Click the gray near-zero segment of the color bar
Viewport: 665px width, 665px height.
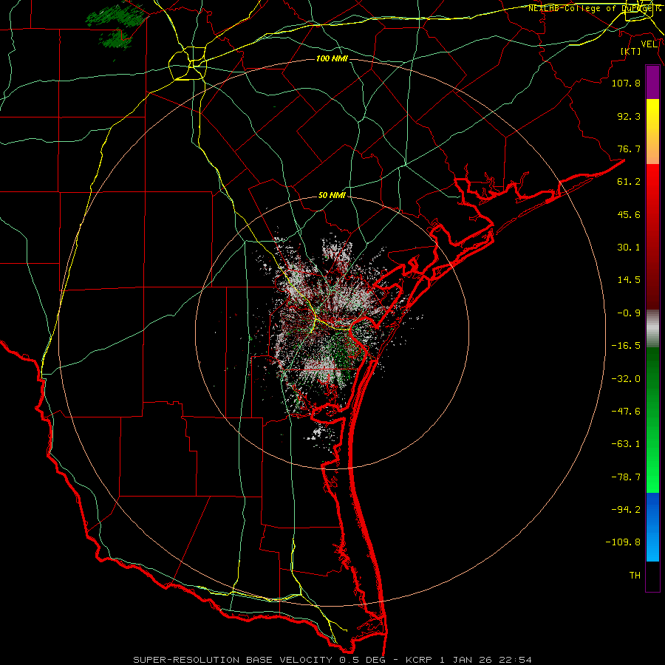[652, 329]
